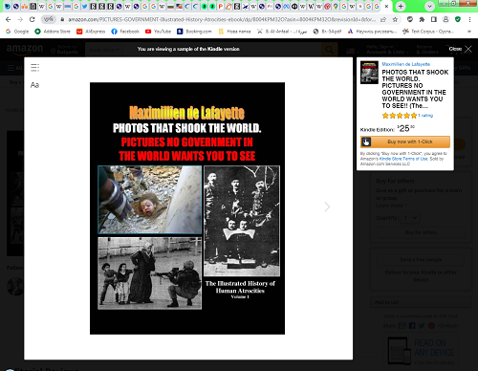Share via dimmed Twitter icon
Image resolution: width=478 pixels, height=371 pixels.
tap(422, 326)
